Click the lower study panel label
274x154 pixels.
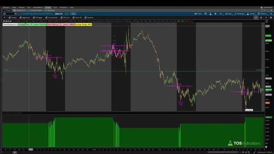(12, 113)
